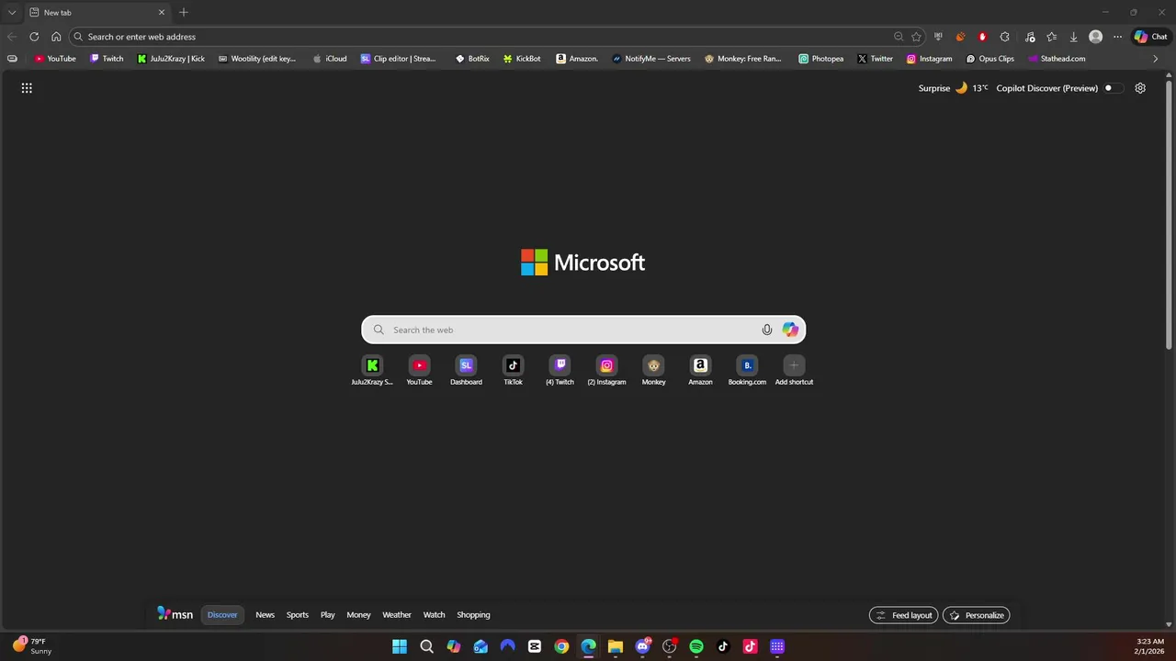Expand the bookmarks bar overflow chevron
Image resolution: width=1176 pixels, height=661 pixels.
coord(1155,59)
